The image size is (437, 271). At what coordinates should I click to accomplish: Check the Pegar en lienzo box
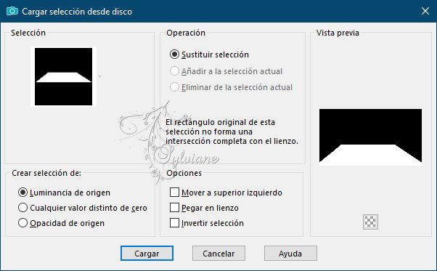(x=174, y=208)
